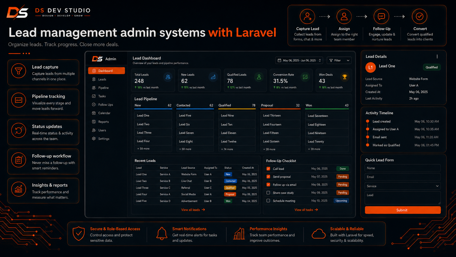The width and height of the screenshot is (456, 257).
Task: Expand the Service dropdown in Quick Lead Form
Action: [x=403, y=186]
